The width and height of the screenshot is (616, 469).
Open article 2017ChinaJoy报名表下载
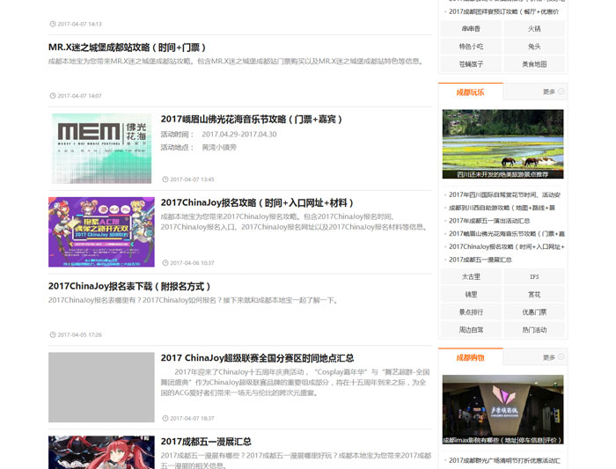[x=130, y=286]
